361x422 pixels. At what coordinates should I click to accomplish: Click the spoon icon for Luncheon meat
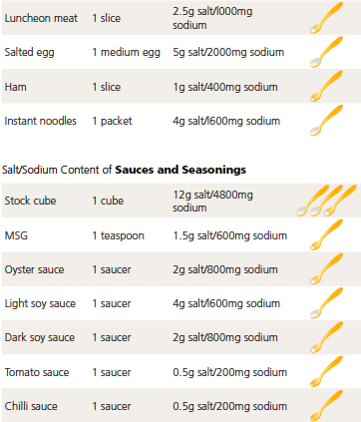tap(326, 18)
